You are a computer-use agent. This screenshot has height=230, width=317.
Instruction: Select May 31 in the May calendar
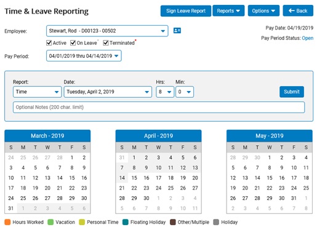pos(294,198)
